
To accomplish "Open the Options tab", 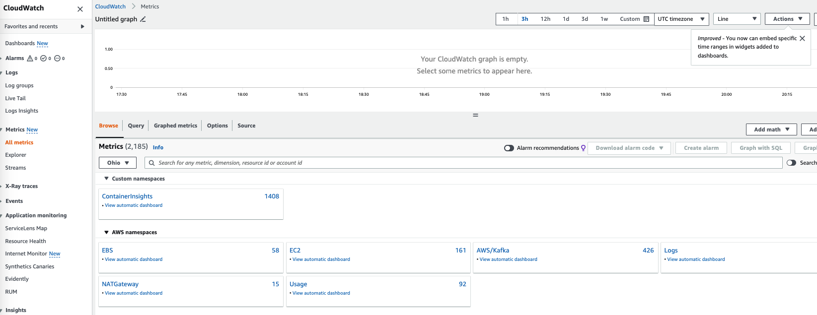I will [x=218, y=126].
